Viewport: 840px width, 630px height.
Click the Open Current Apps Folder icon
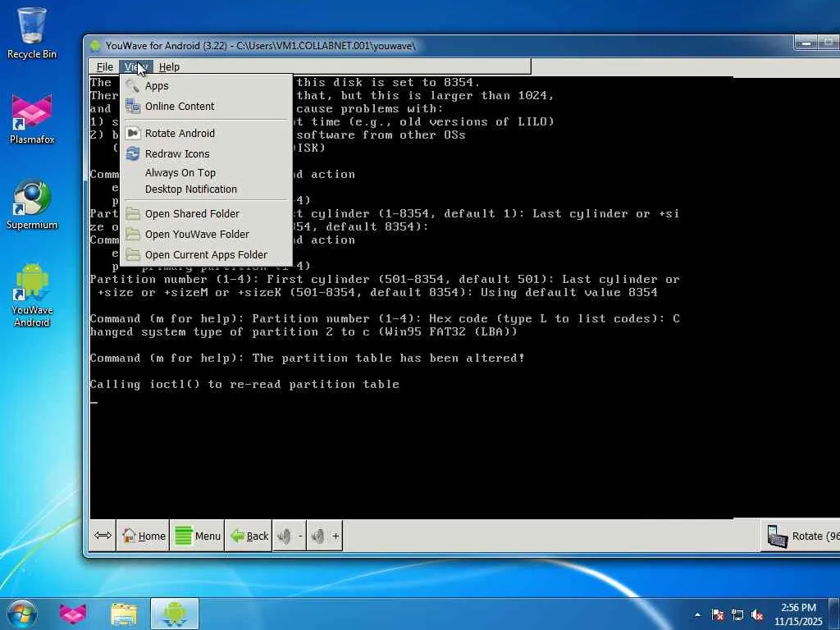pos(132,254)
